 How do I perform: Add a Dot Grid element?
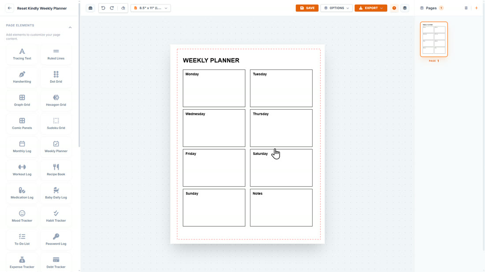point(56,77)
